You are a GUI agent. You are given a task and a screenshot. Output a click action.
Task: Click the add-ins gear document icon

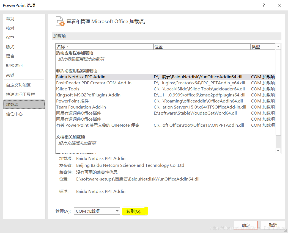click(x=60, y=21)
